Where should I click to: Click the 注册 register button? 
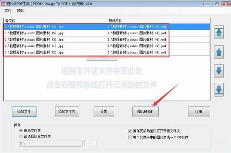point(199,112)
